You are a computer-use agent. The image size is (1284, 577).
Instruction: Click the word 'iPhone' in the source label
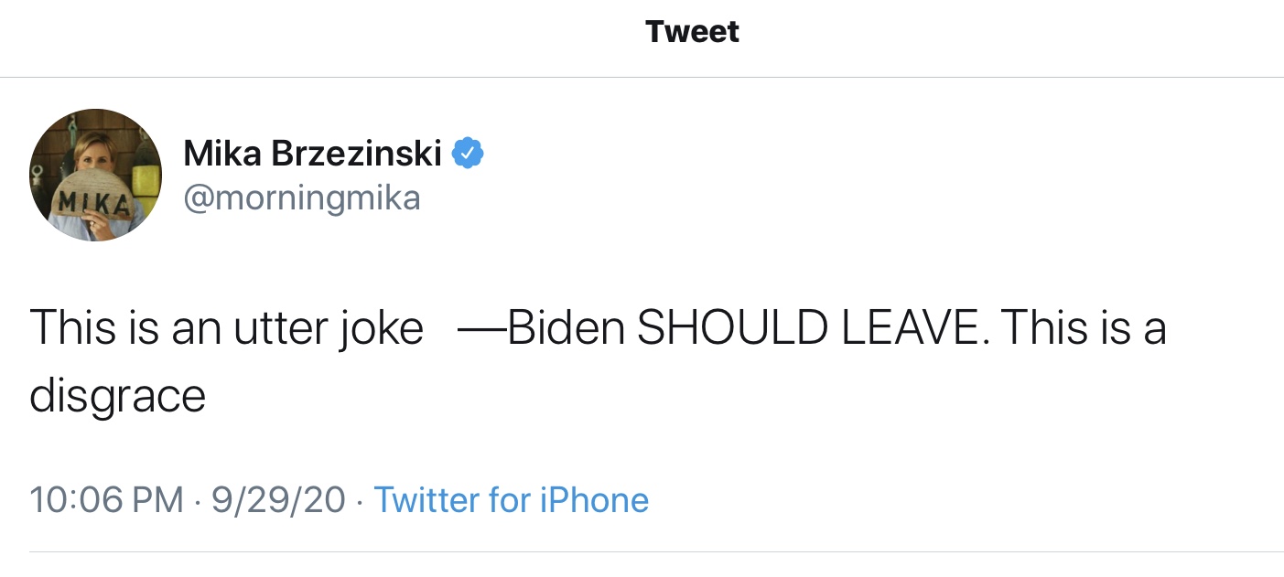coord(596,499)
